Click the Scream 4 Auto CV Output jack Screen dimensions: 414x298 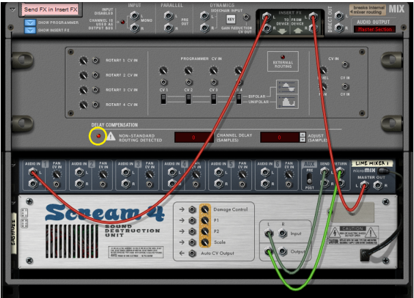tap(192, 254)
